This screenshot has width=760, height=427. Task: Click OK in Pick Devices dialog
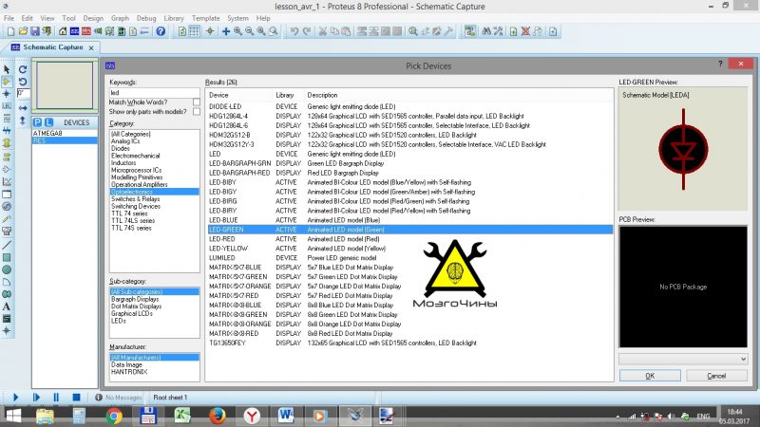pos(650,376)
